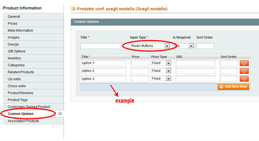Click the top Sort Order field
The width and height of the screenshot is (259, 141).
[x=205, y=46]
